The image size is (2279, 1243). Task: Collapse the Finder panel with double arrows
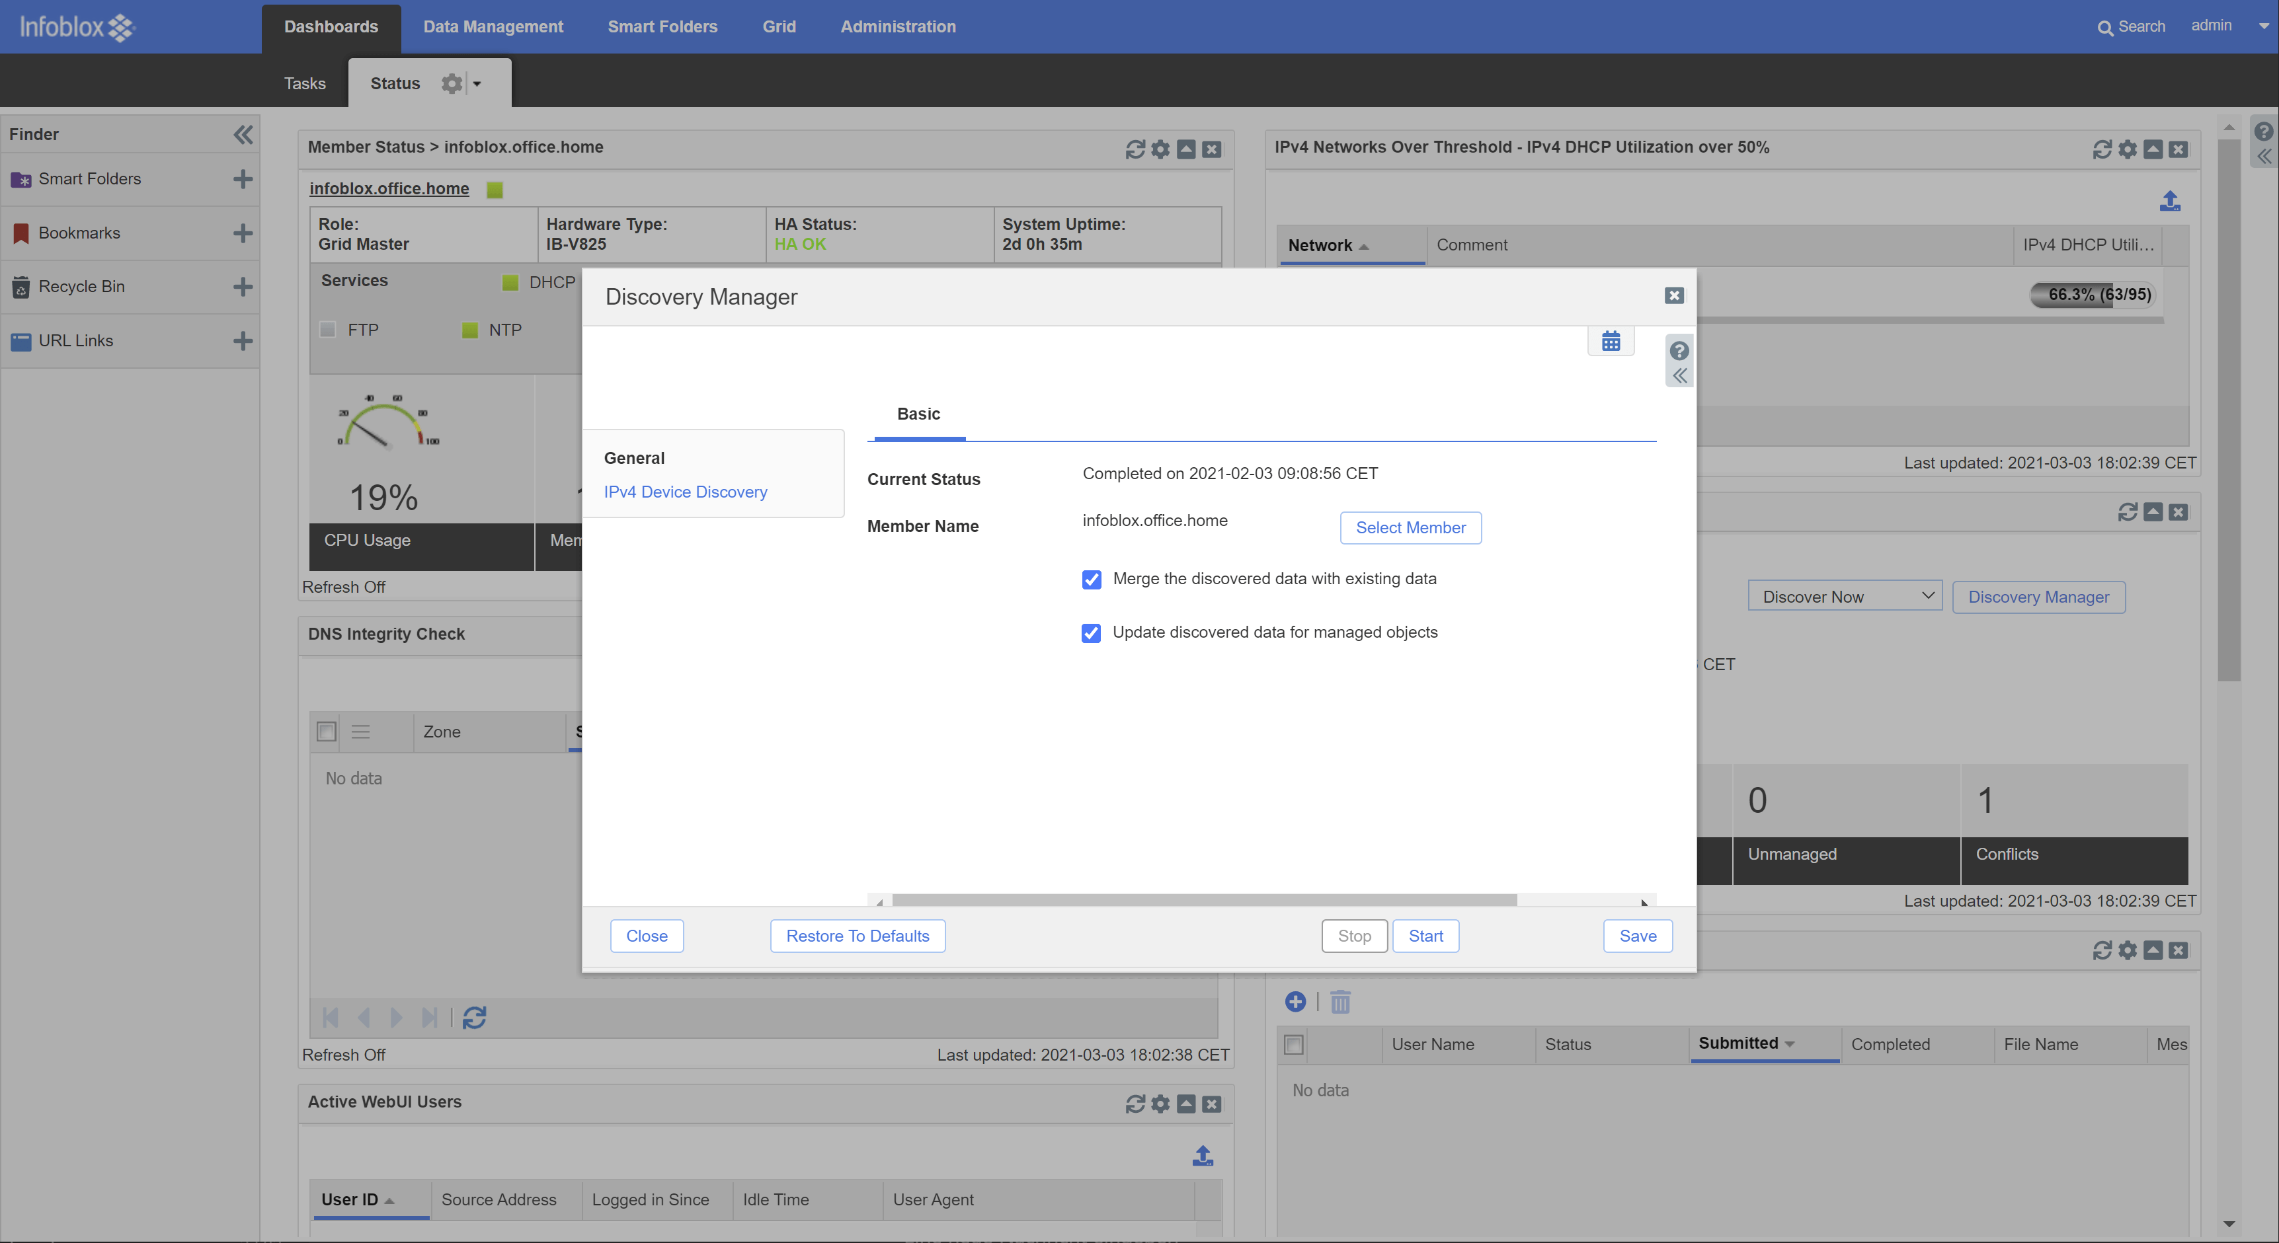[x=243, y=134]
